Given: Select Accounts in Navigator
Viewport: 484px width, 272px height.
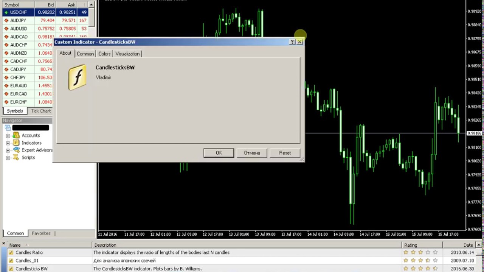Looking at the screenshot, I should pyautogui.click(x=31, y=135).
